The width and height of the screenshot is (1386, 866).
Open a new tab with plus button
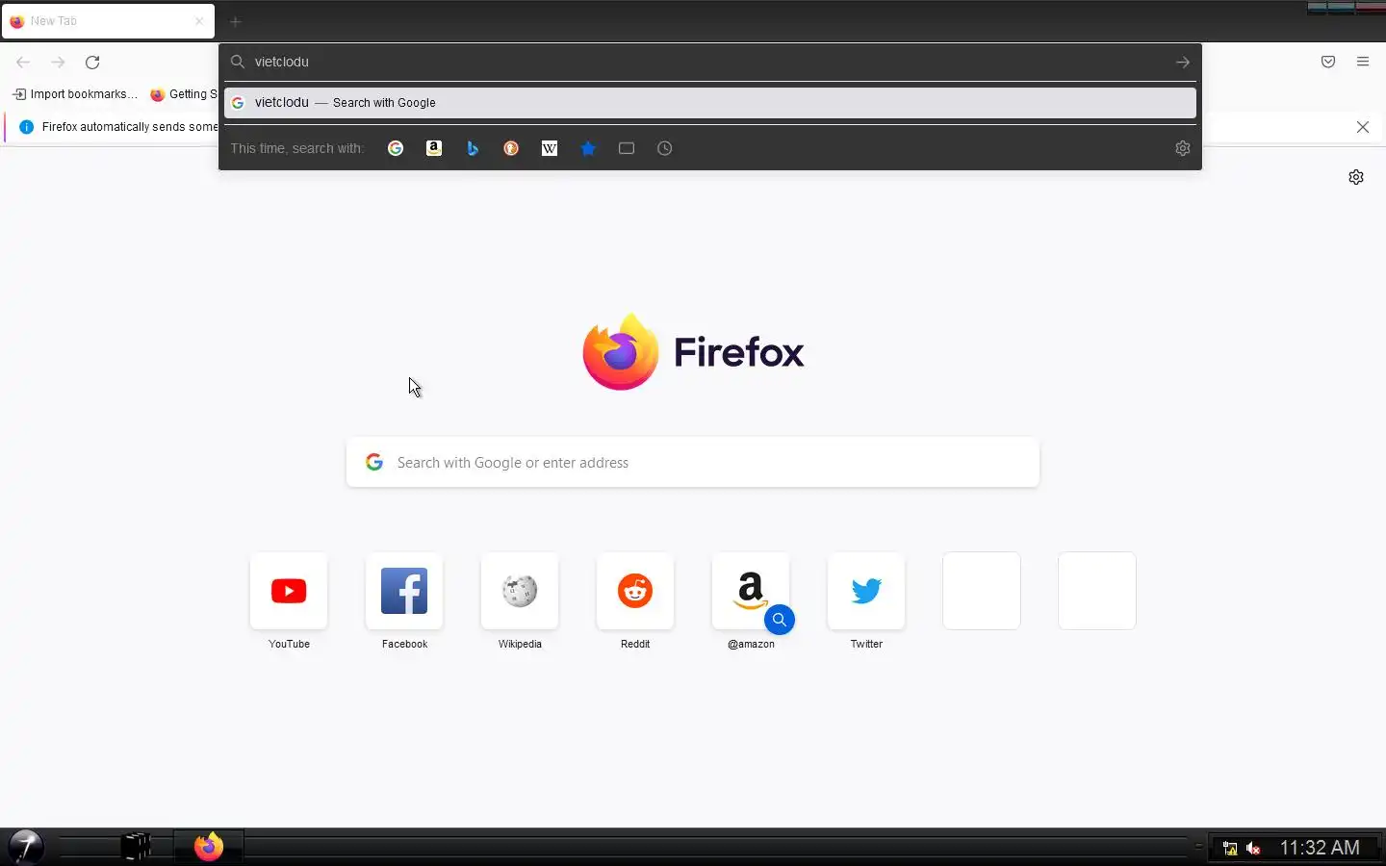(x=235, y=21)
